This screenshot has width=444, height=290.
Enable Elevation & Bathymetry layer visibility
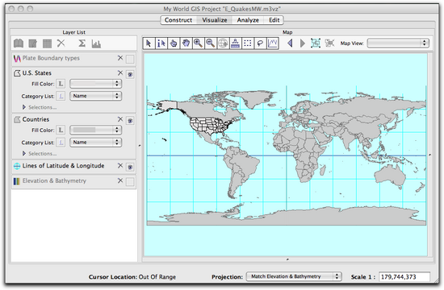tap(130, 182)
